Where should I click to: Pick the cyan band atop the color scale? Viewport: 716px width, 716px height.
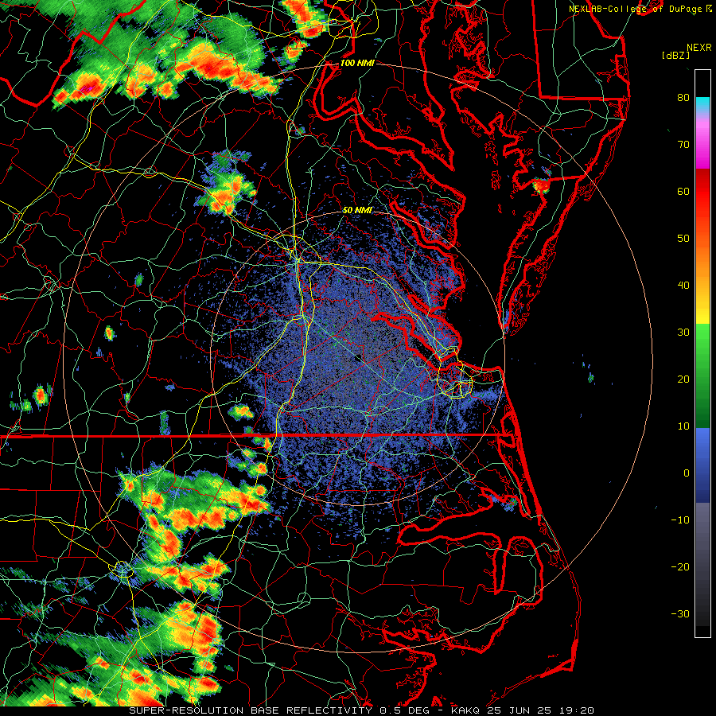(702, 104)
